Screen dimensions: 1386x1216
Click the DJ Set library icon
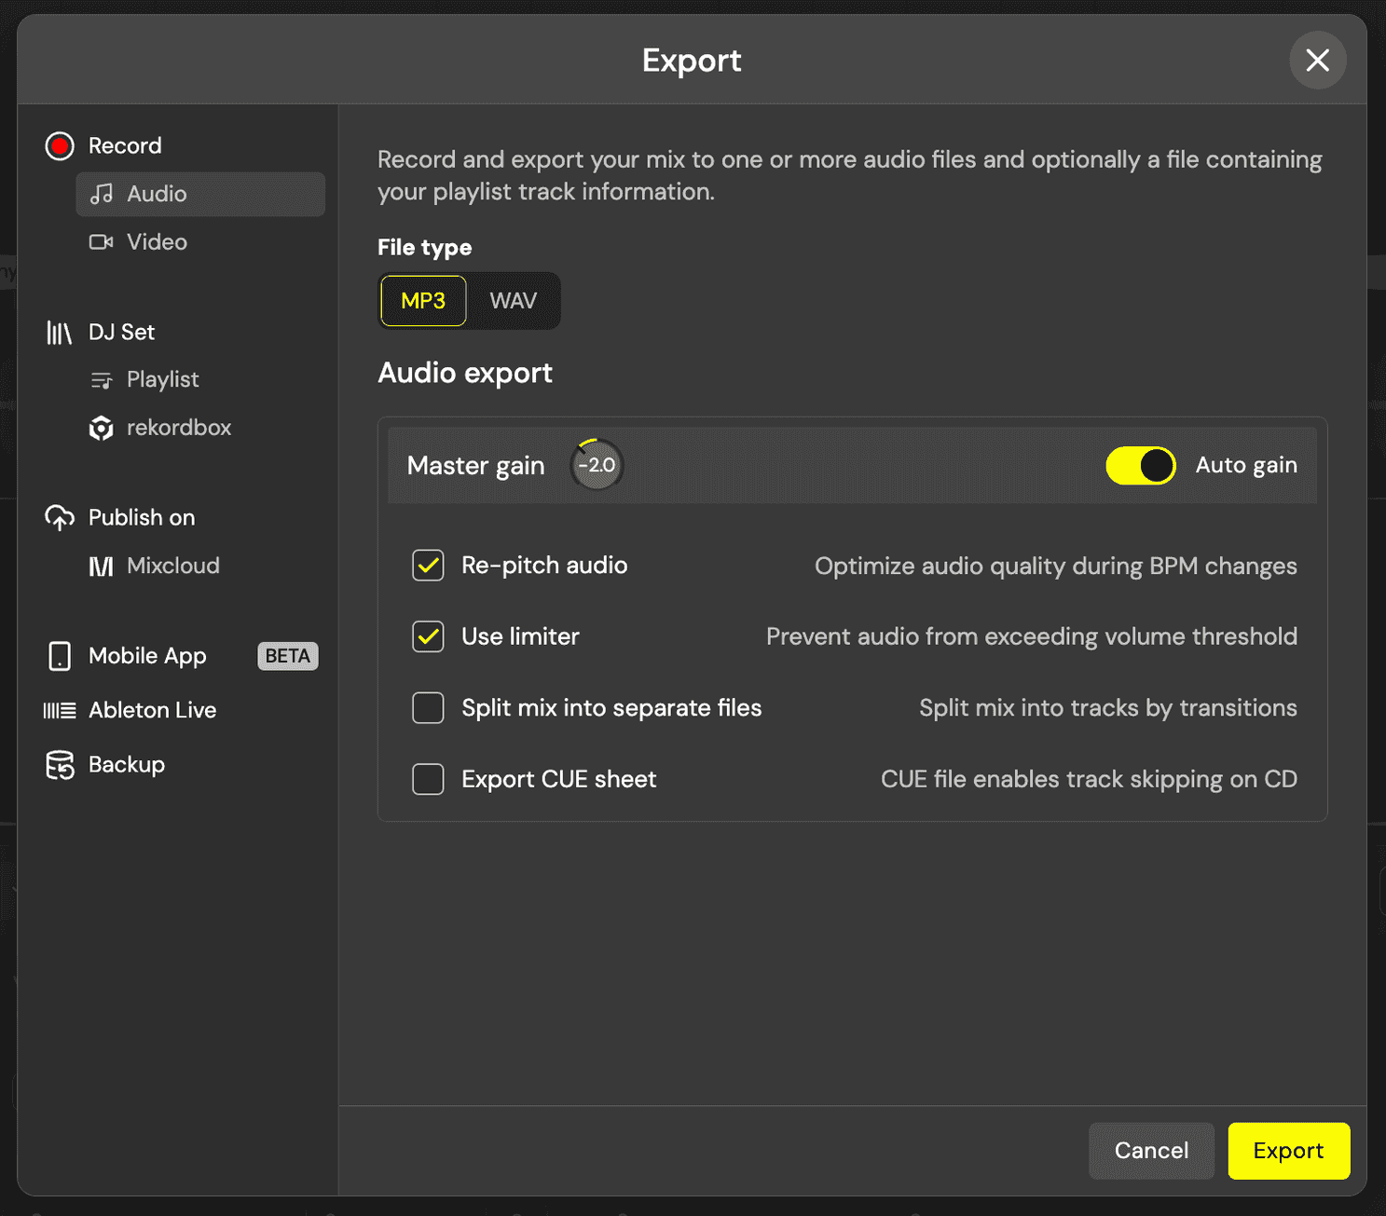(60, 333)
